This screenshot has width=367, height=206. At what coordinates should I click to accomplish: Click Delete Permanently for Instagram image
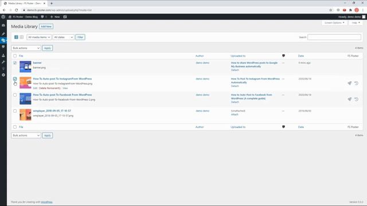(50, 88)
